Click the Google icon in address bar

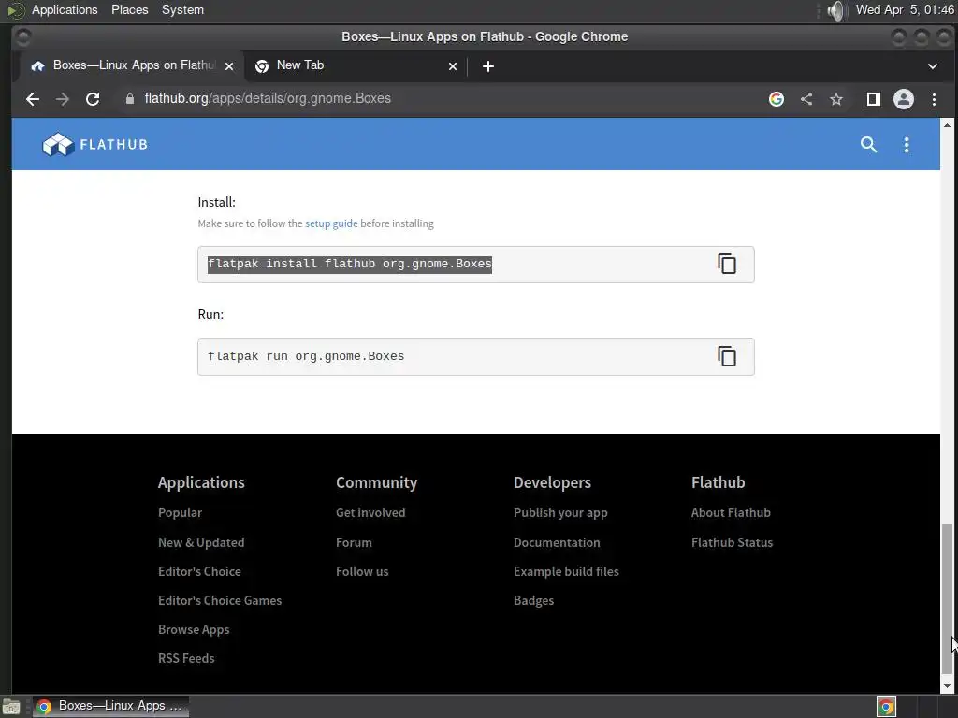[x=776, y=99]
